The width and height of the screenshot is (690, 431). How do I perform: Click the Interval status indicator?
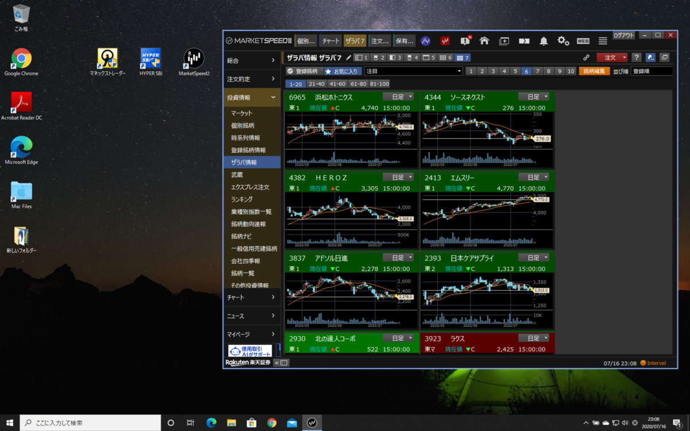tap(653, 363)
